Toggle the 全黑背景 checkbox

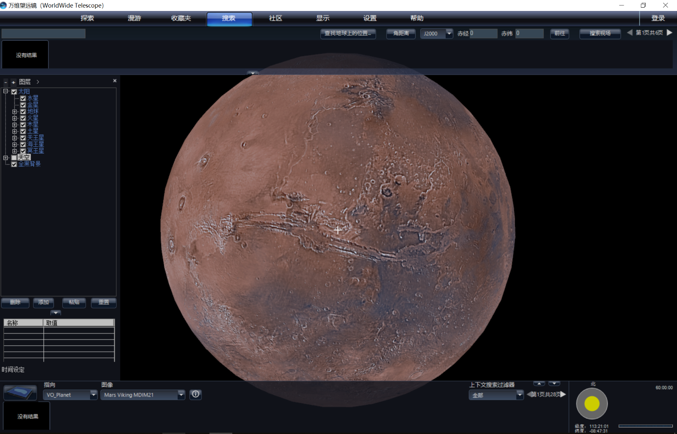(14, 164)
